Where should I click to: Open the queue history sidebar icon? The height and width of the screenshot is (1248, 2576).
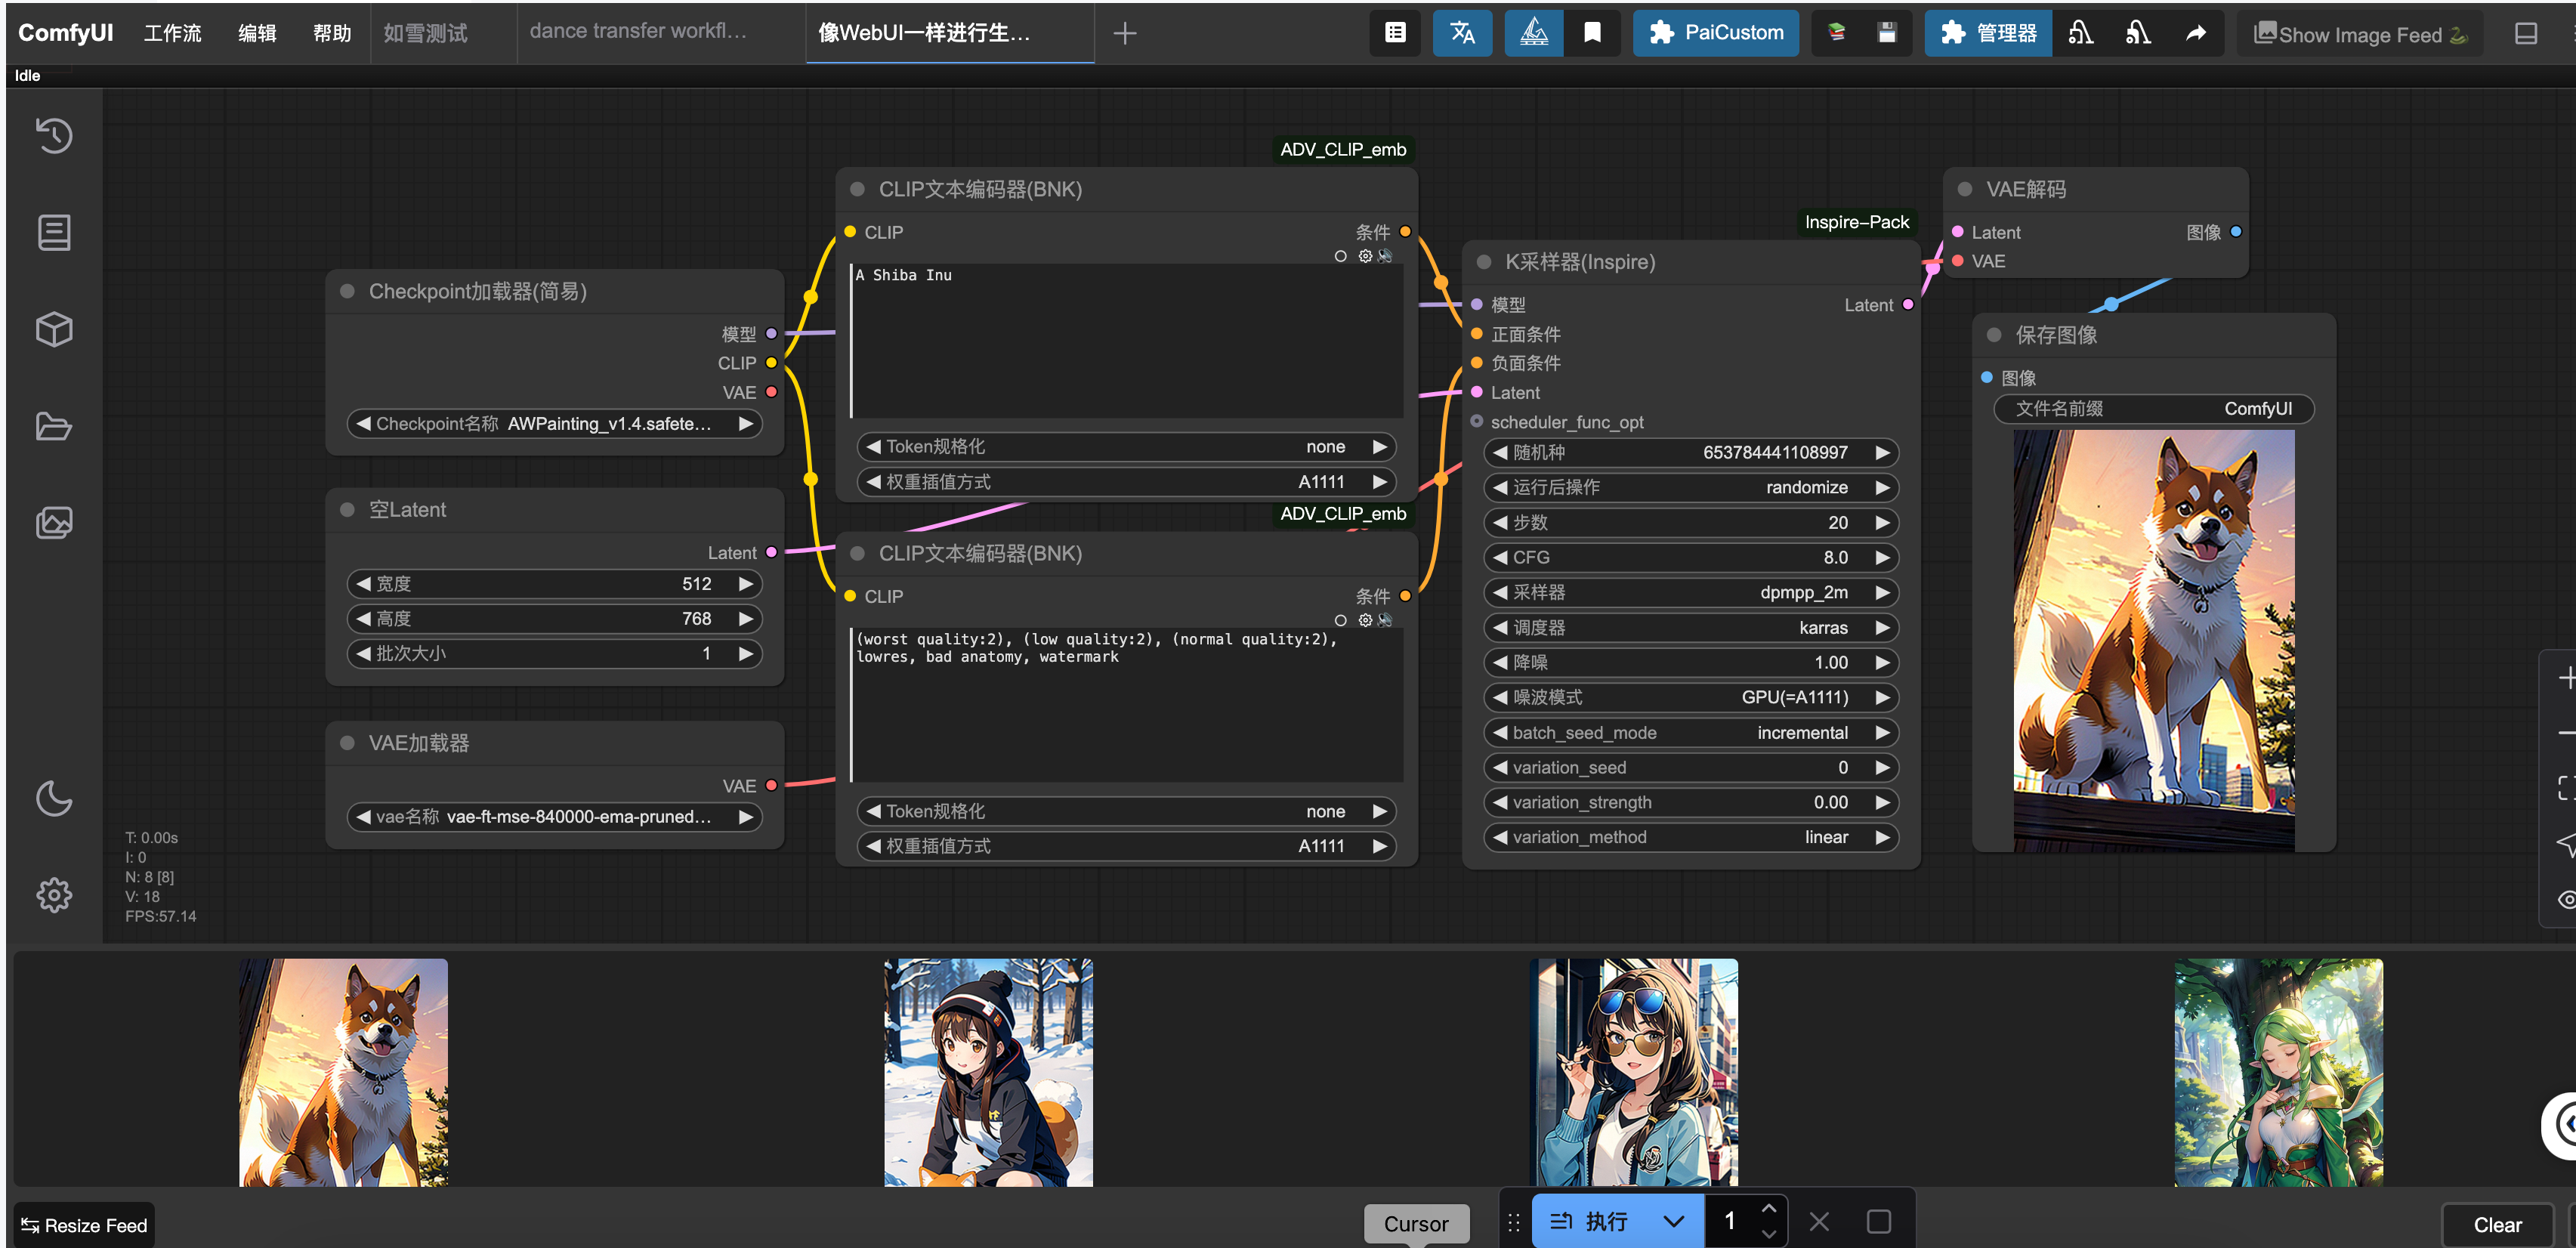54,135
